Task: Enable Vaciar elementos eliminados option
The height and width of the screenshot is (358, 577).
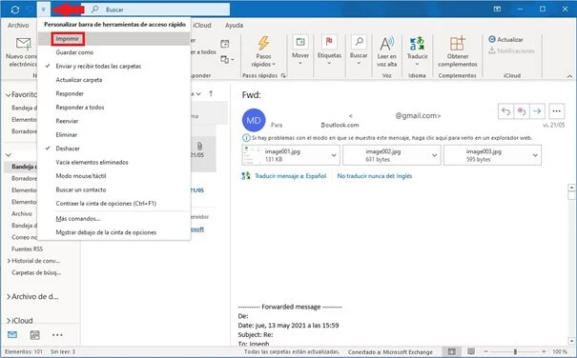Action: click(114, 162)
